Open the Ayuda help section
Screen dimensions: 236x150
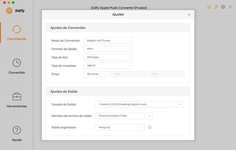pyautogui.click(x=17, y=133)
